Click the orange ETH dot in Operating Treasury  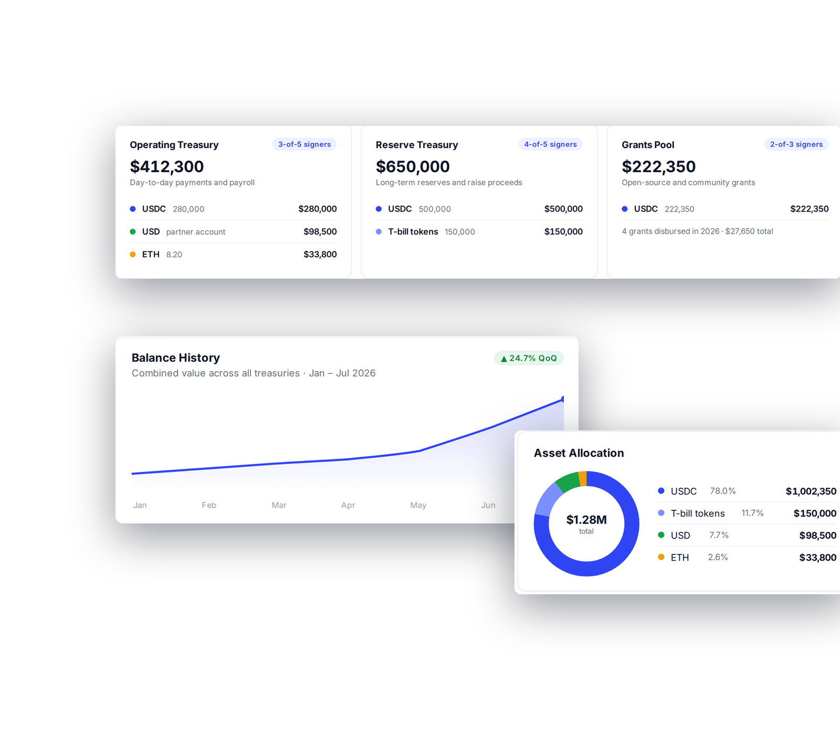133,255
